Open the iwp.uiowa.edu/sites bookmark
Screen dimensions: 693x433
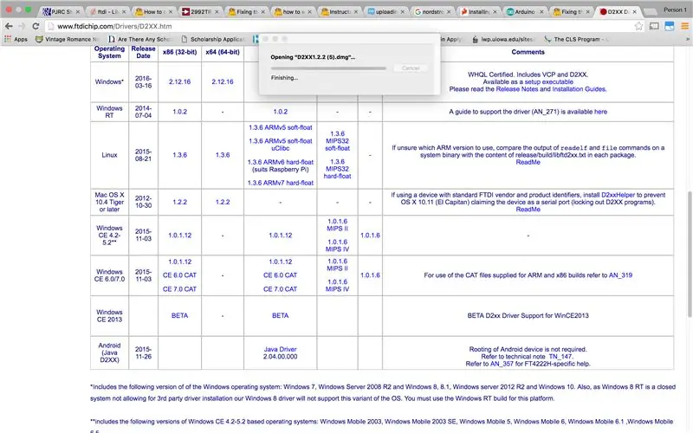tap(502, 39)
